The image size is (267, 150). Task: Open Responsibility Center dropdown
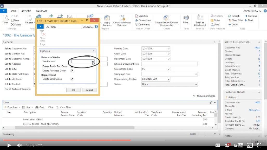pos(168,79)
